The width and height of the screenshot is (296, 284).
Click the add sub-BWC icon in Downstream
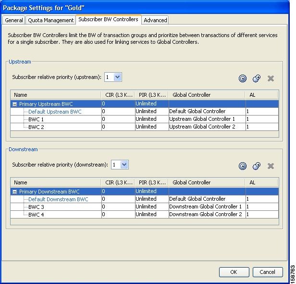pos(257,166)
